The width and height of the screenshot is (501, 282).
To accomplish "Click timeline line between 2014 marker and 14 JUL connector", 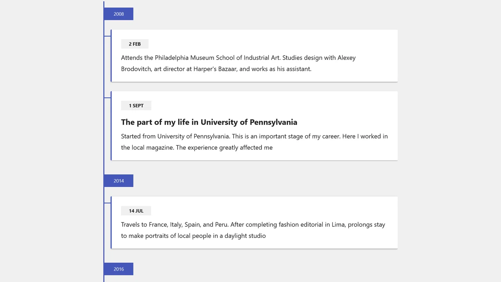I will click(104, 195).
